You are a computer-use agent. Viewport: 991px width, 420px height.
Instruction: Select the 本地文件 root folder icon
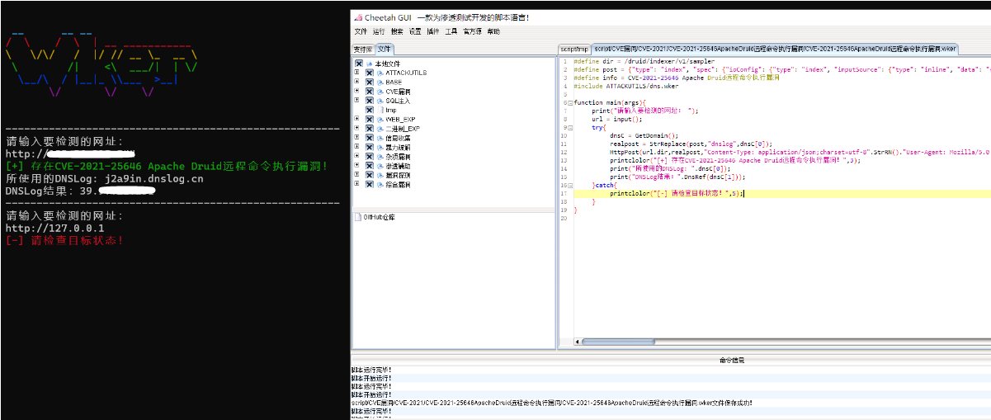[x=370, y=64]
